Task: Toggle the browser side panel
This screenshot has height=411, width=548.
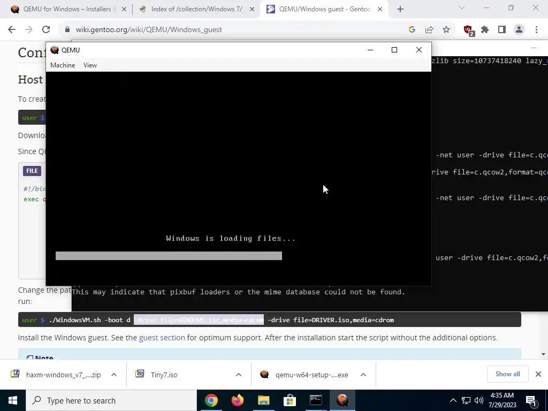Action: coord(502,30)
